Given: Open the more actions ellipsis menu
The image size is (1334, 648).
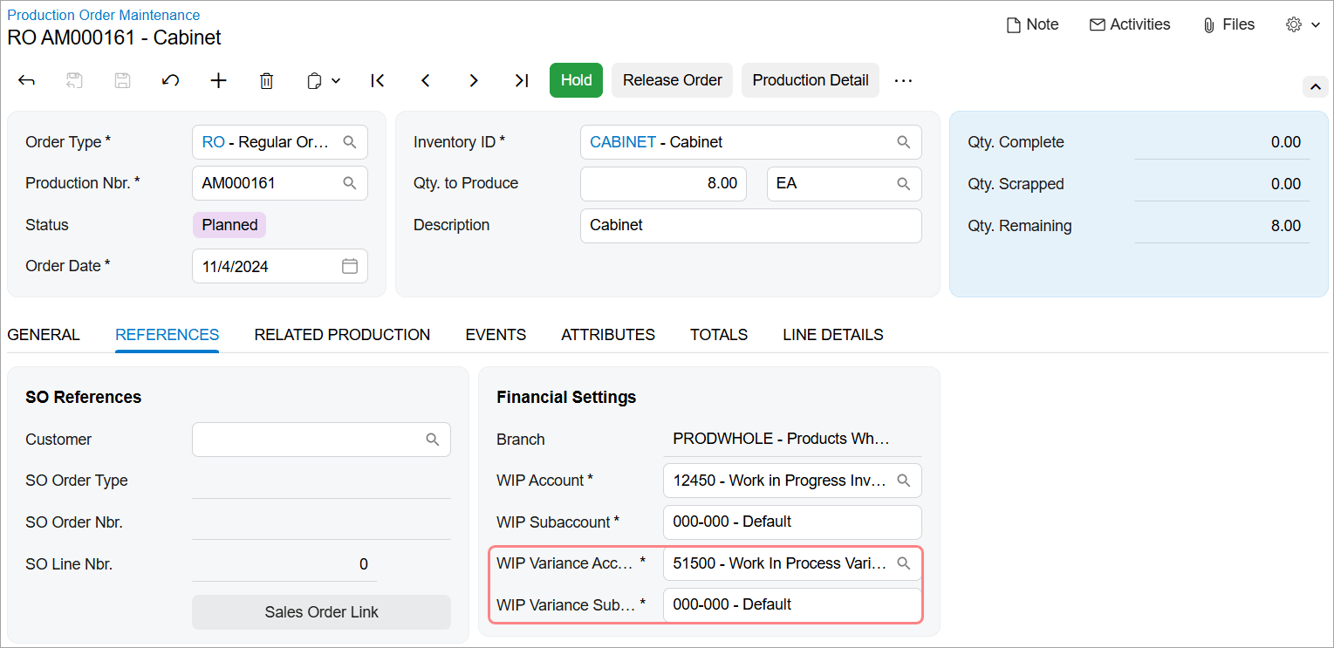Looking at the screenshot, I should pyautogui.click(x=903, y=80).
